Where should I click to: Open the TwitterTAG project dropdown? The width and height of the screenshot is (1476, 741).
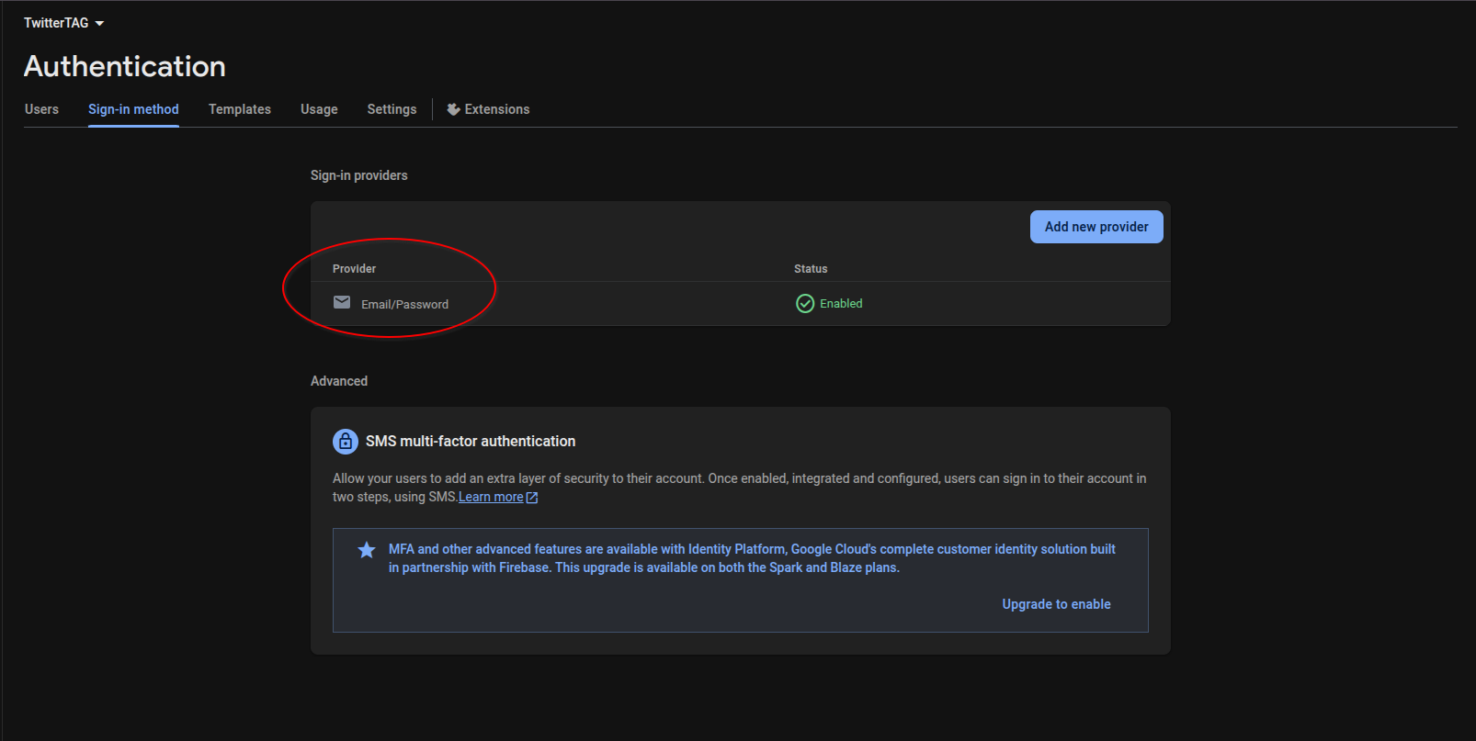point(63,23)
